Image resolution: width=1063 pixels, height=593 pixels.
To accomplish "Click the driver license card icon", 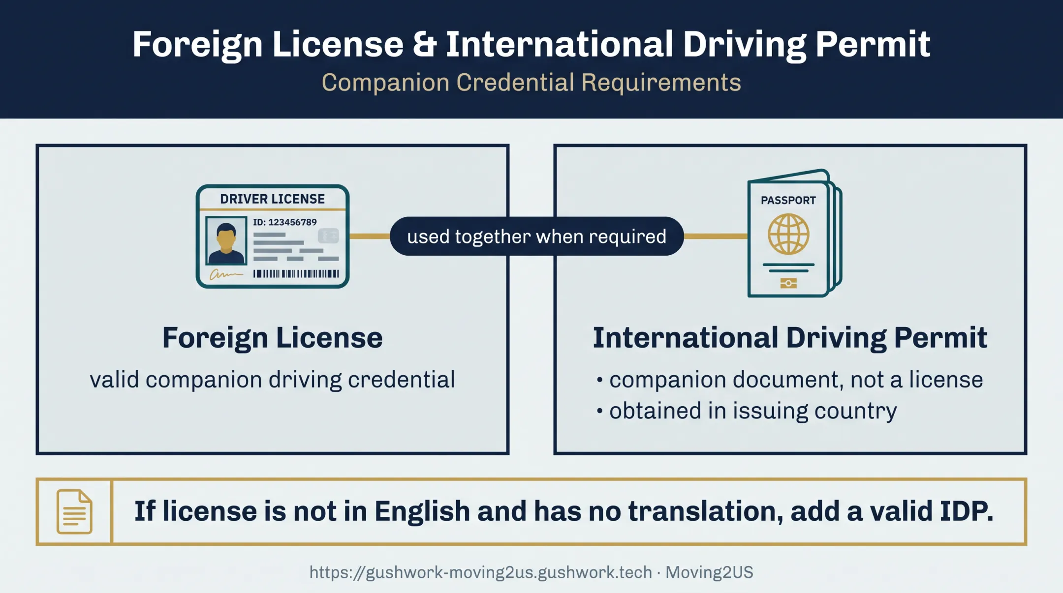I will click(x=273, y=237).
